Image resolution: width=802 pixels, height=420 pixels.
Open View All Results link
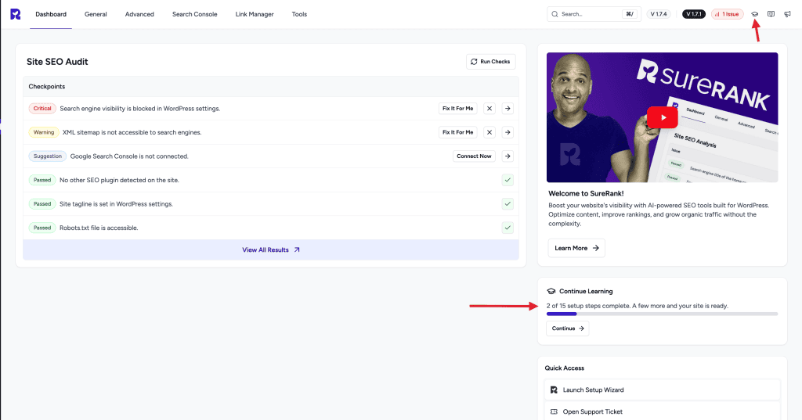(271, 249)
